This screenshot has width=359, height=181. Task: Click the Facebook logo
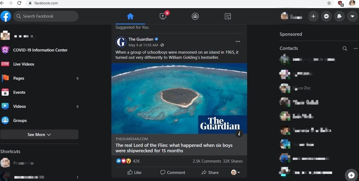pyautogui.click(x=6, y=16)
